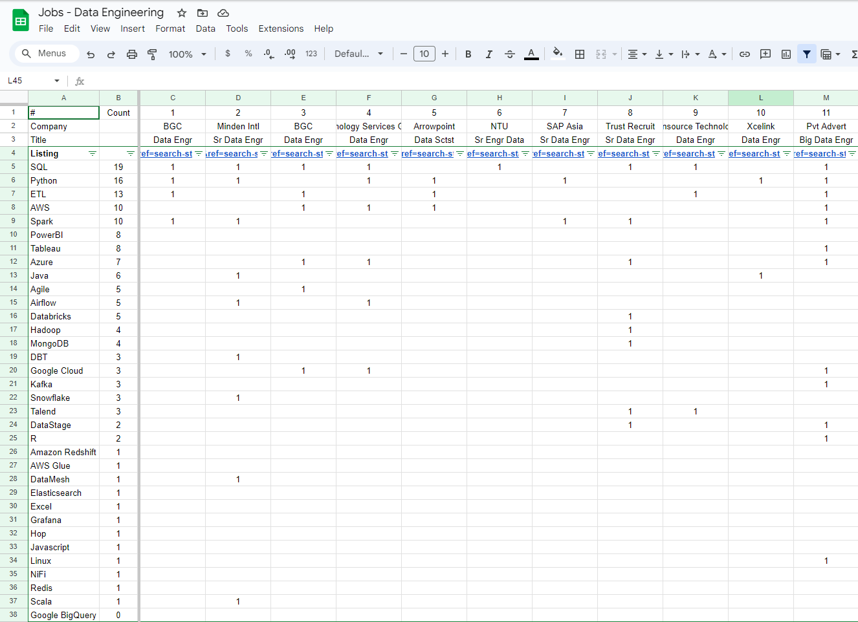Open the zoom 100% dropdown
The image size is (858, 622).
[188, 54]
